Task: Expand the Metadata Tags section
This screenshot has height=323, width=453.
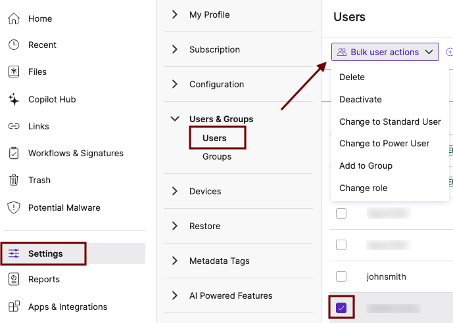Action: point(174,261)
